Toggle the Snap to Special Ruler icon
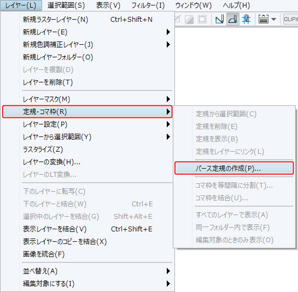Image resolution: width=298 pixels, height=292 pixels. [233, 19]
